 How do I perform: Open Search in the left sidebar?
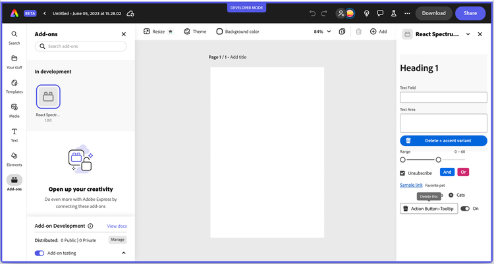(x=14, y=38)
